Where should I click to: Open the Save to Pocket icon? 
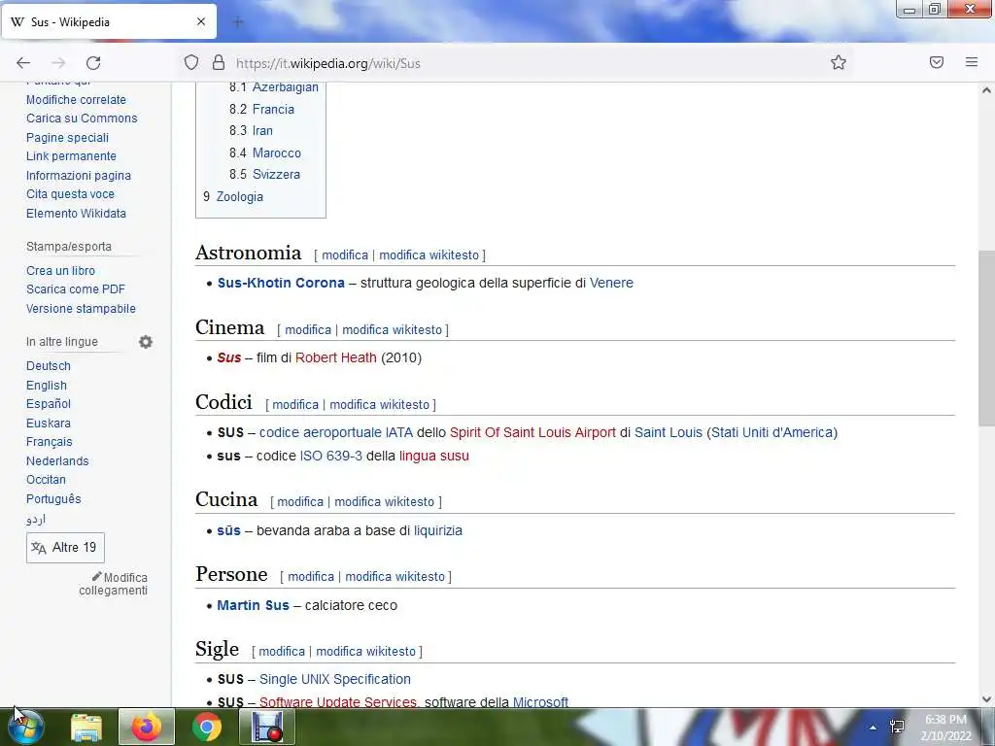[x=937, y=62]
